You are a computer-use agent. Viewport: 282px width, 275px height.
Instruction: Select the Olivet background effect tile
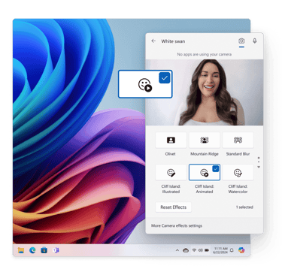pyautogui.click(x=171, y=141)
